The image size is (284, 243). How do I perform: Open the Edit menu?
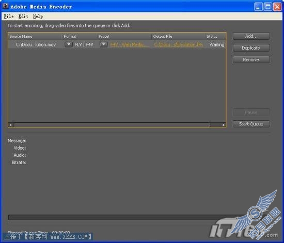tap(23, 17)
